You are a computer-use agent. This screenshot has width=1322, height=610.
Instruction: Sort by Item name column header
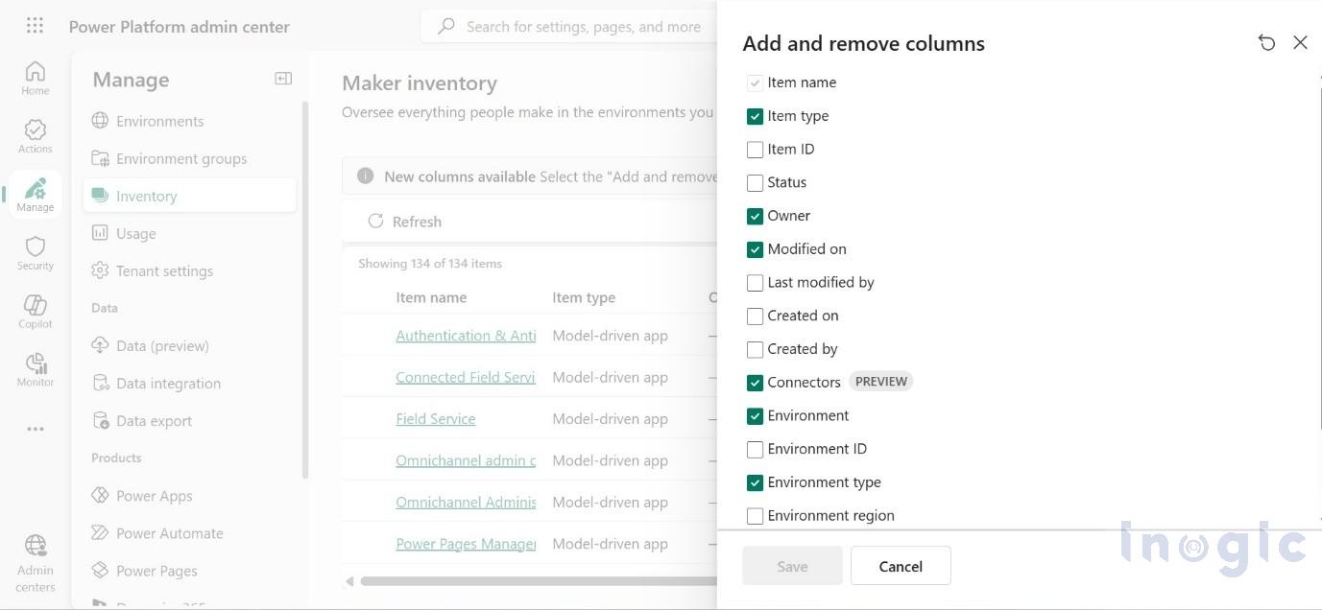point(431,297)
